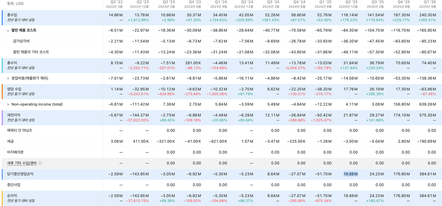442x206 pixels.
Task: Select the 세금 row label
Action: [x=11, y=141]
